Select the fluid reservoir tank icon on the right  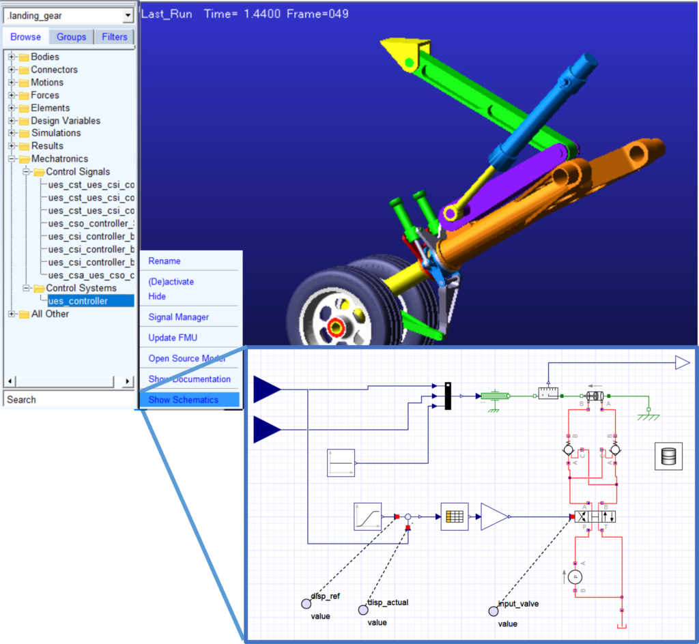click(x=668, y=456)
